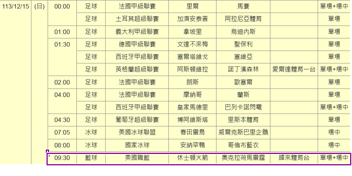
Task: Click 德國甲級聯賽 league cell
Action: tap(137, 44)
